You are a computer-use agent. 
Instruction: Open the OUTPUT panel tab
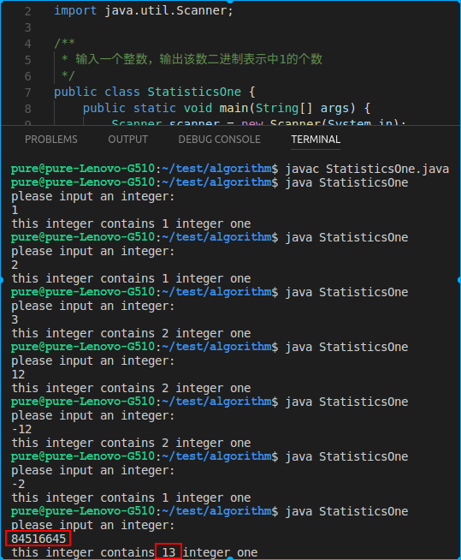pos(127,140)
